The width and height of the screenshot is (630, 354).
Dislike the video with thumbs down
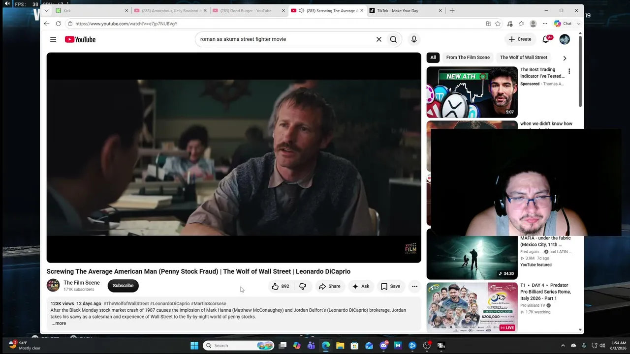pos(303,286)
